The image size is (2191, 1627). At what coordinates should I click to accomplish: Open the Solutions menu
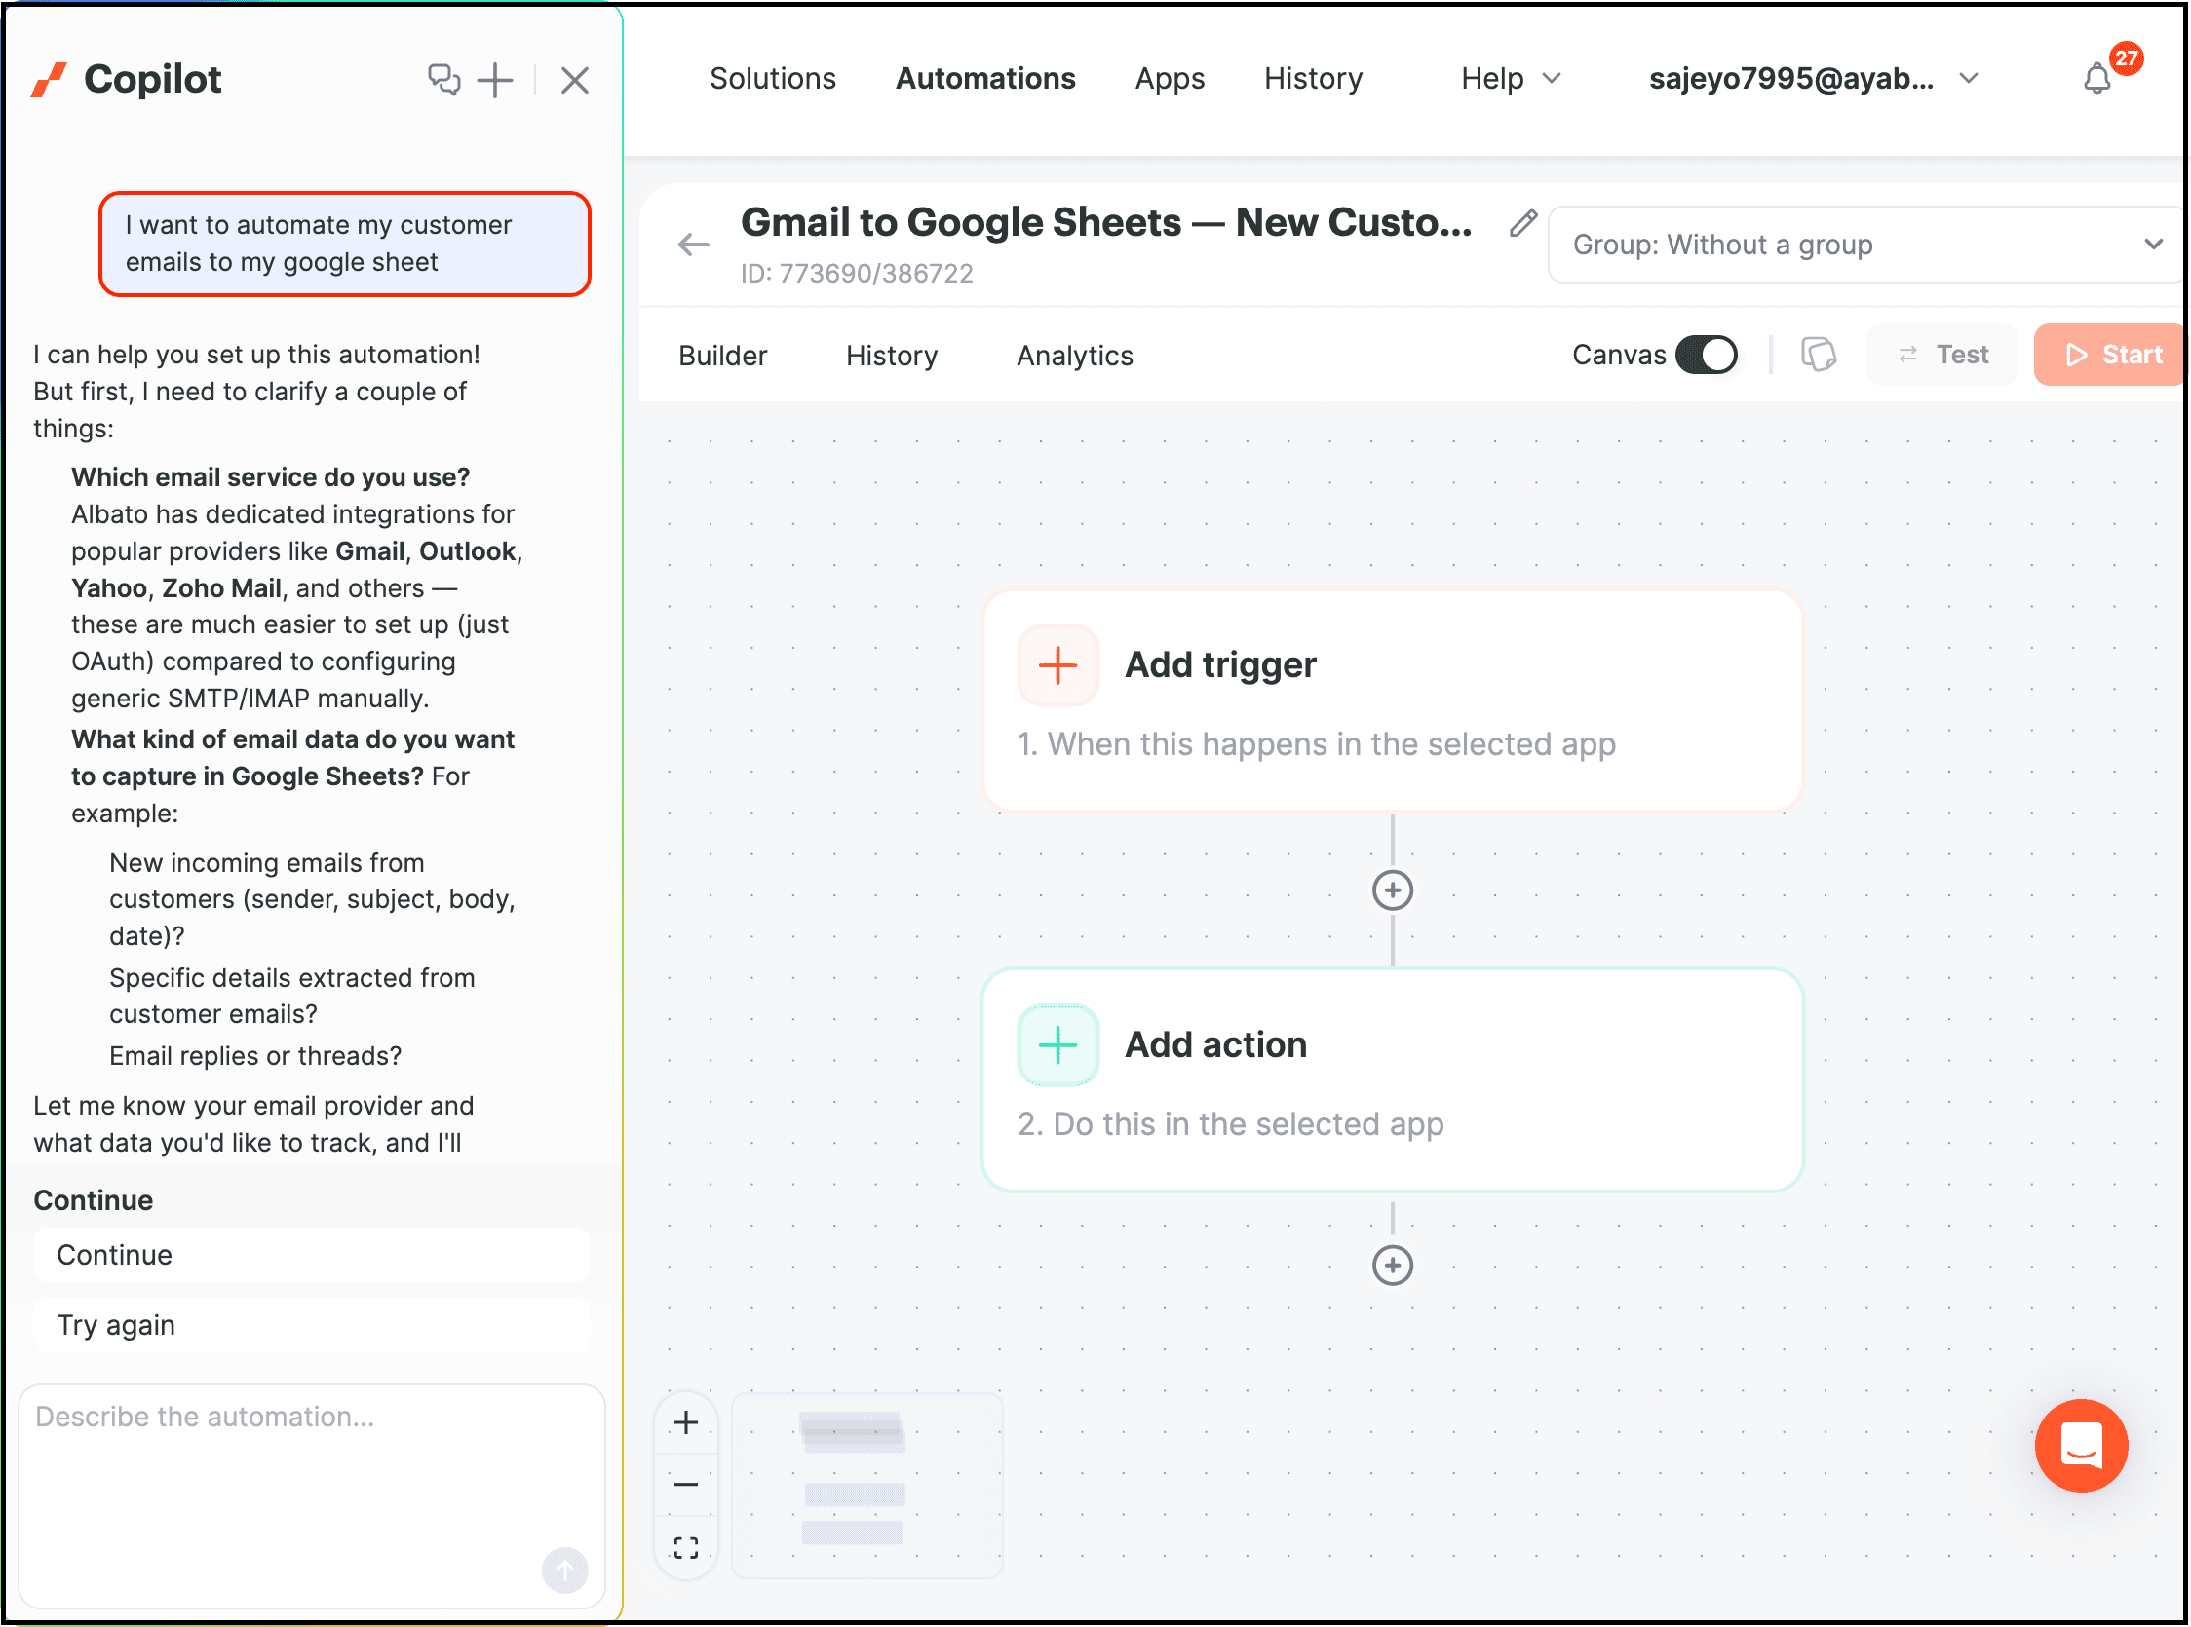(772, 79)
